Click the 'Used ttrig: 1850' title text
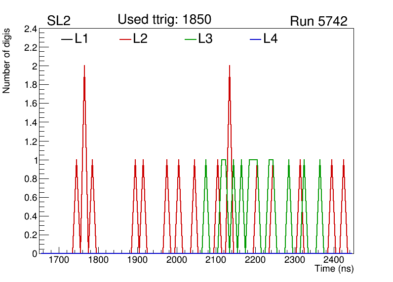This screenshot has height=282, width=393. click(x=164, y=19)
